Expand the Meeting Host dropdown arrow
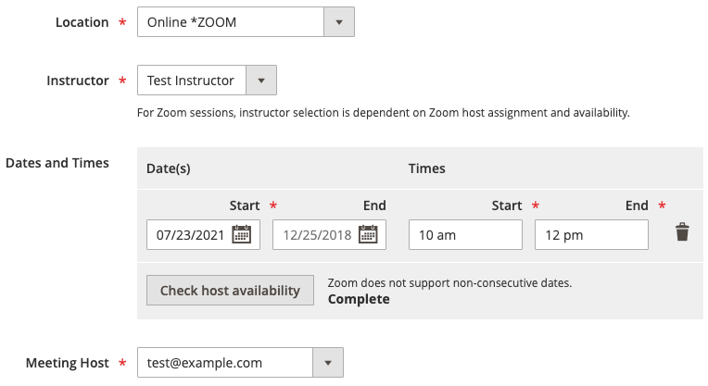 (x=328, y=363)
